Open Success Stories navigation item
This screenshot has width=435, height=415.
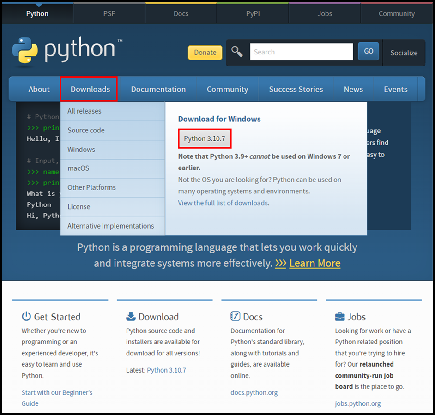click(296, 90)
